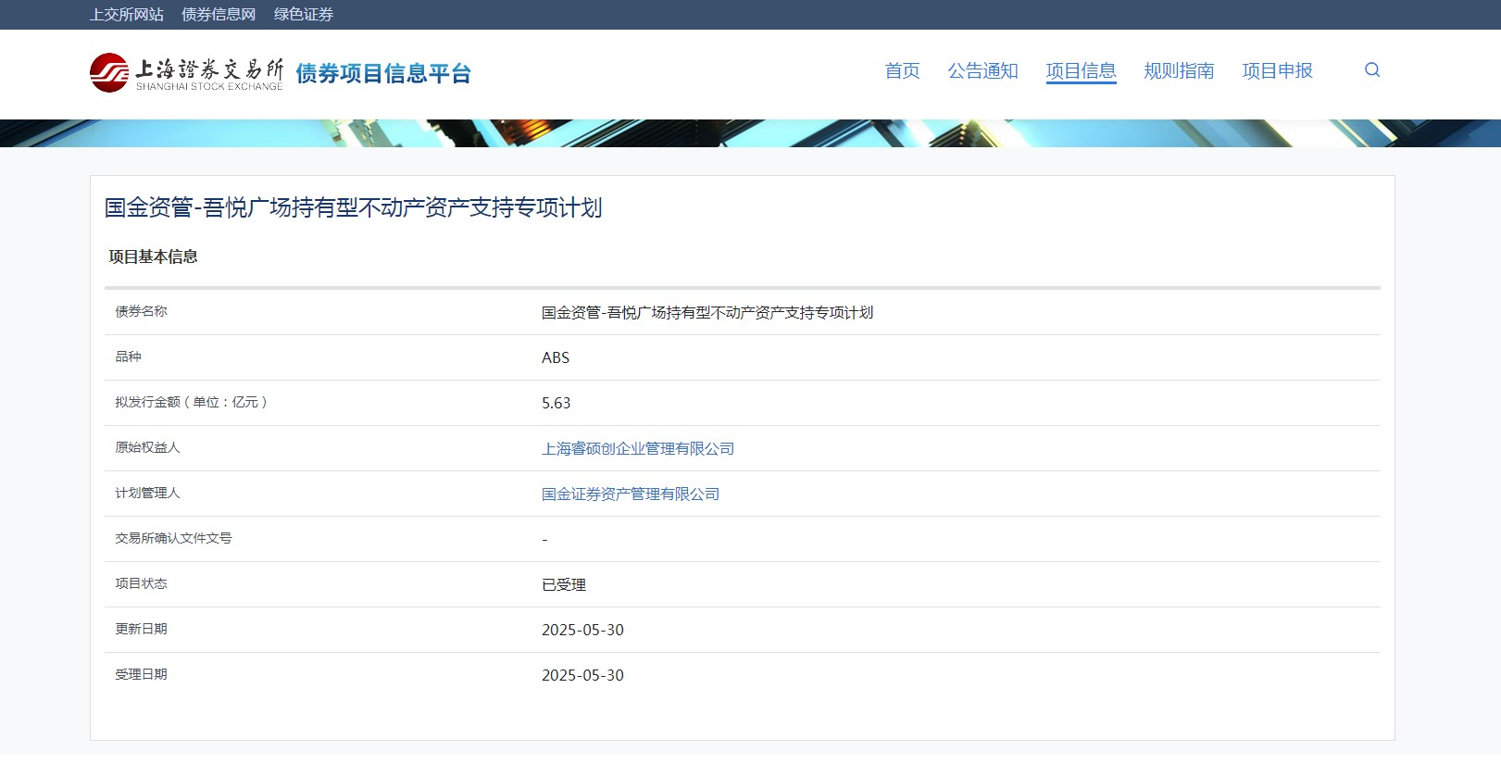Click the 2025-05-30 update date value
The width and height of the screenshot is (1501, 776).
tap(582, 630)
